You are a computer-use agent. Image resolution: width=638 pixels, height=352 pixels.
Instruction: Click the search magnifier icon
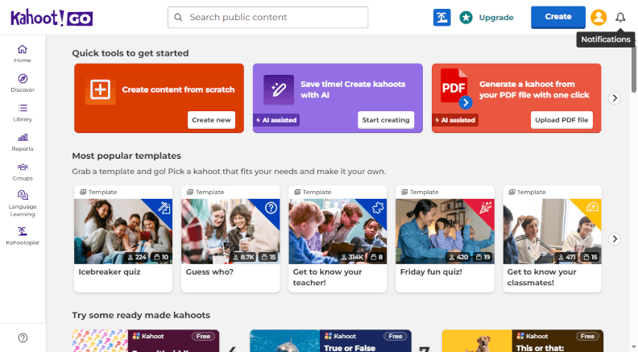click(178, 18)
